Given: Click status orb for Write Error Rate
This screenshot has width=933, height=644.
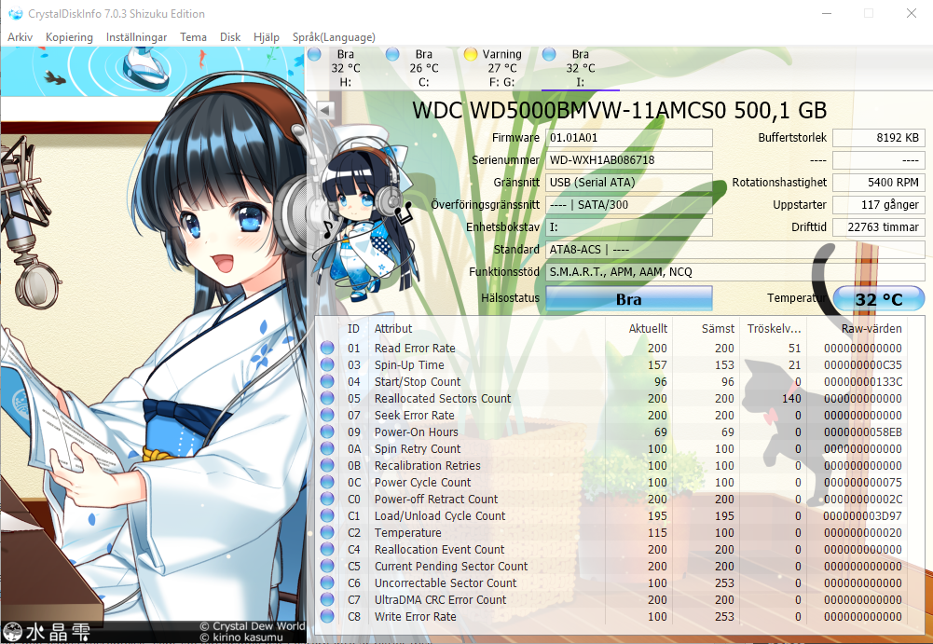Looking at the screenshot, I should 327,616.
